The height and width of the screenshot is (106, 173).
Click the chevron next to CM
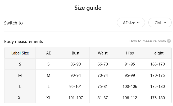[165, 23]
